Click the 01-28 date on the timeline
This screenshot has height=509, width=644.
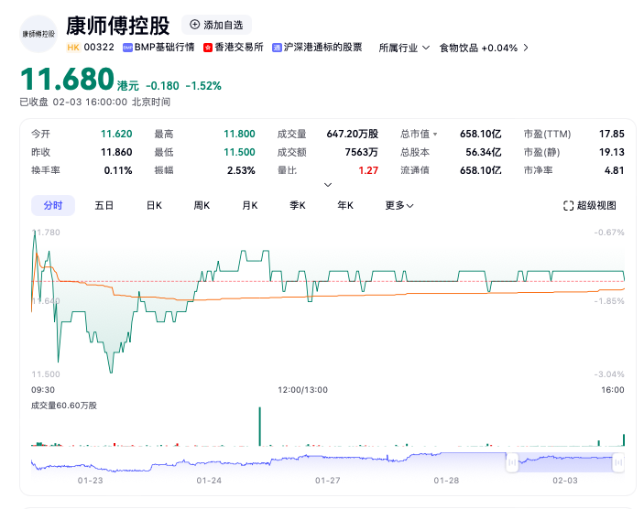point(446,481)
